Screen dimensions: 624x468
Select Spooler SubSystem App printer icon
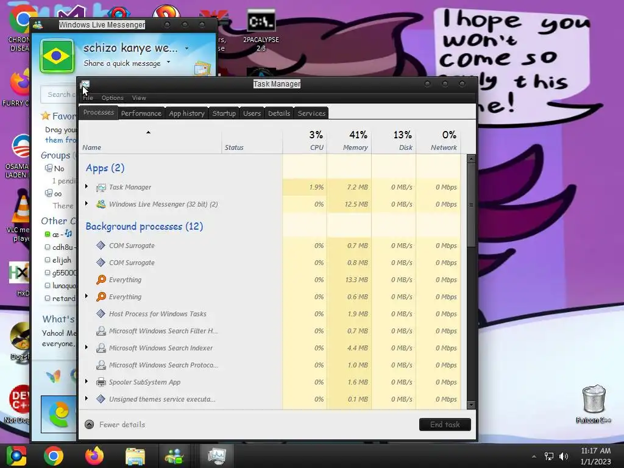pyautogui.click(x=101, y=382)
